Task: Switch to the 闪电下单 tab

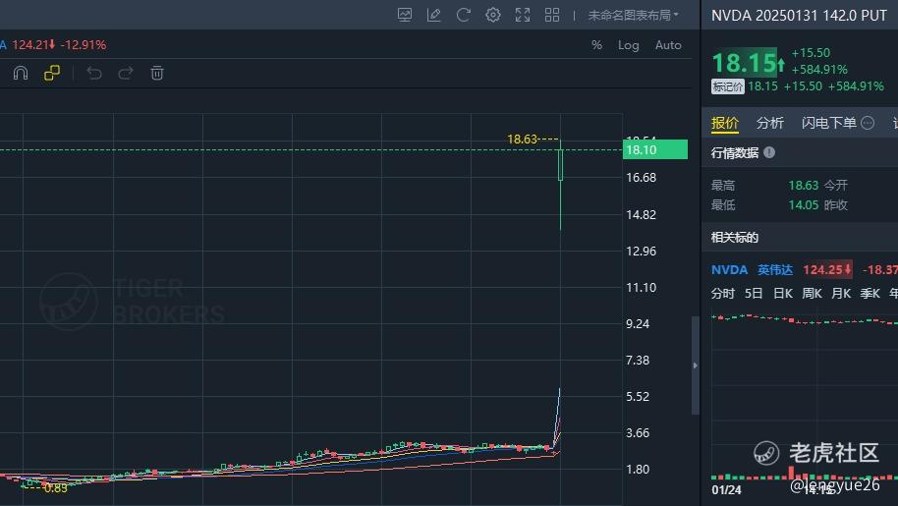Action: tap(828, 123)
